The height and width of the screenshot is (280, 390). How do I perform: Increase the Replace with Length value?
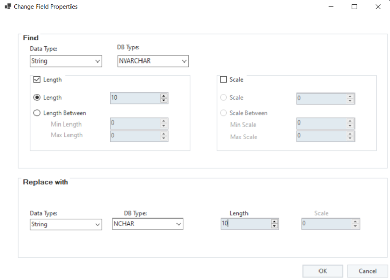[274, 221]
